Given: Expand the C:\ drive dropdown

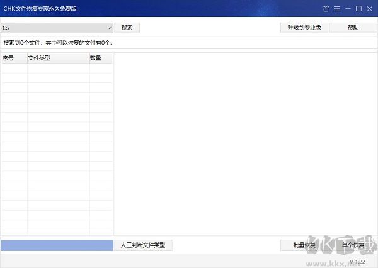Looking at the screenshot, I should (x=109, y=28).
